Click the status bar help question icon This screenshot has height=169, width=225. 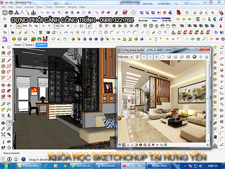tap(23, 159)
